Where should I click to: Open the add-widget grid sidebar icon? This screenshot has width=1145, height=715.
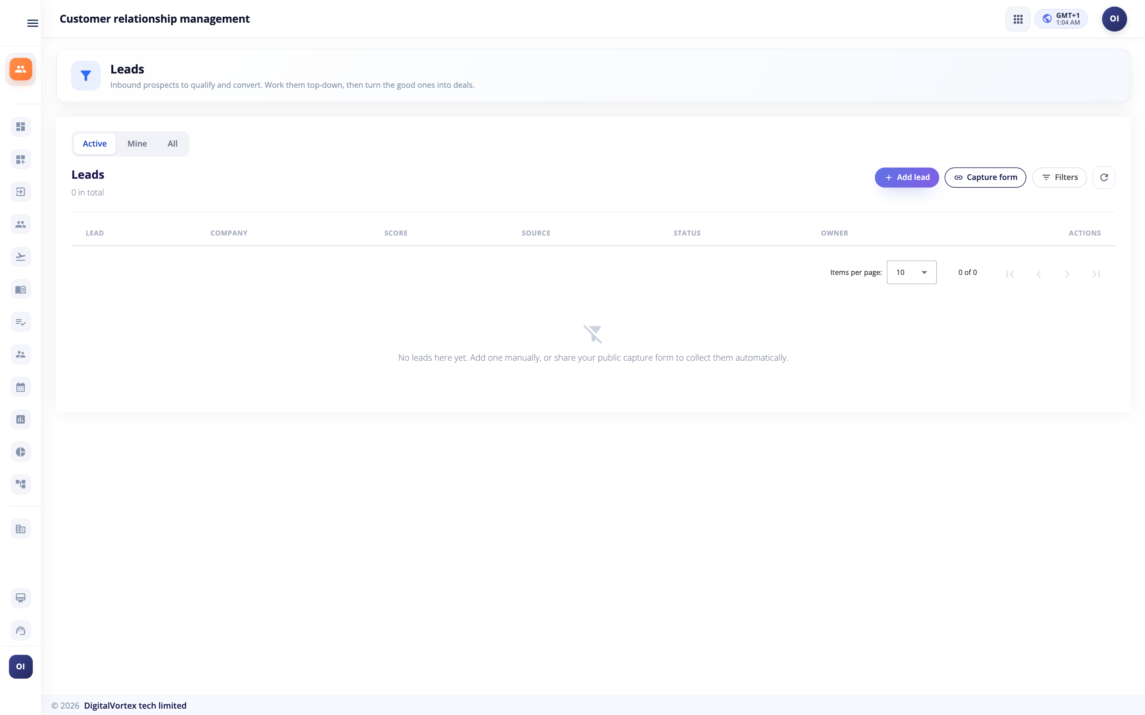coord(20,159)
